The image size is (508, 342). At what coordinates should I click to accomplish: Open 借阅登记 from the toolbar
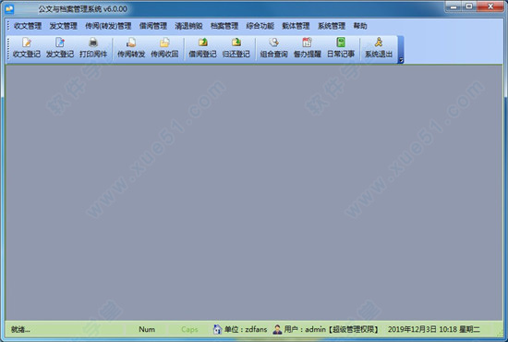click(x=203, y=48)
